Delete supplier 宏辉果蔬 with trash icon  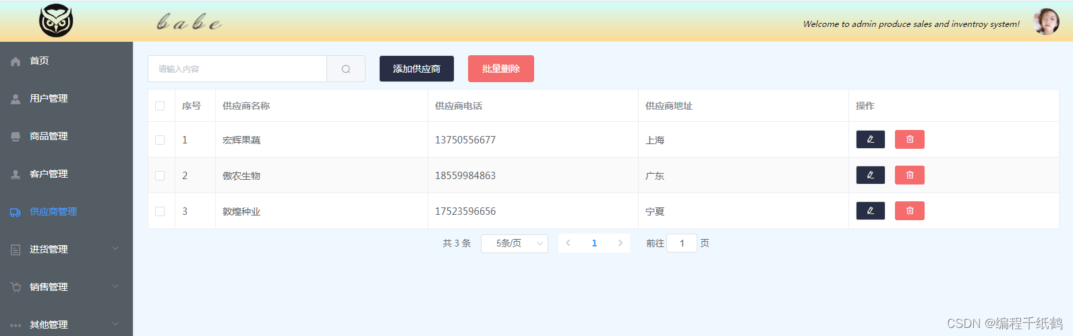pyautogui.click(x=910, y=139)
